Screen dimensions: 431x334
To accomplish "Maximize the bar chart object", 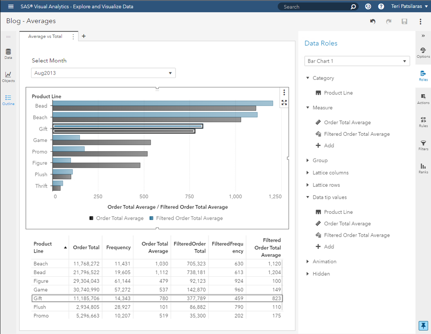I will click(x=284, y=103).
